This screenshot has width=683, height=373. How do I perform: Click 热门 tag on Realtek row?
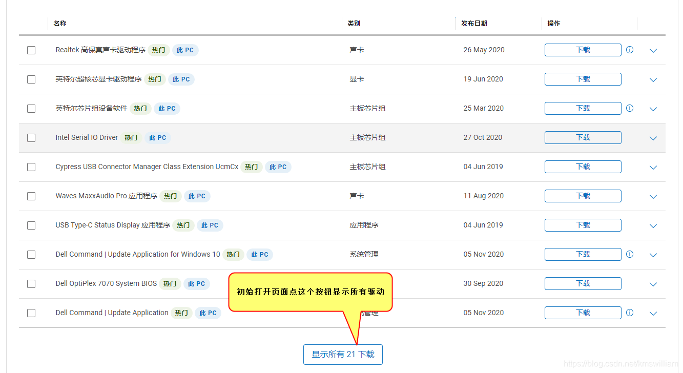point(159,50)
